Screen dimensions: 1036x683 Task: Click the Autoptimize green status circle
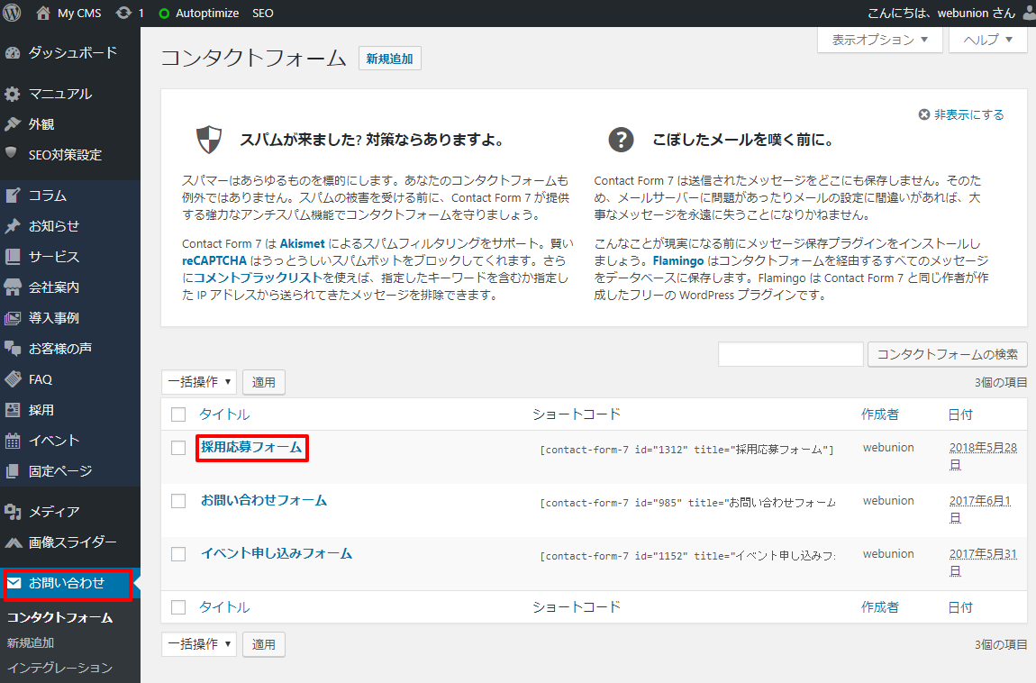pos(164,14)
